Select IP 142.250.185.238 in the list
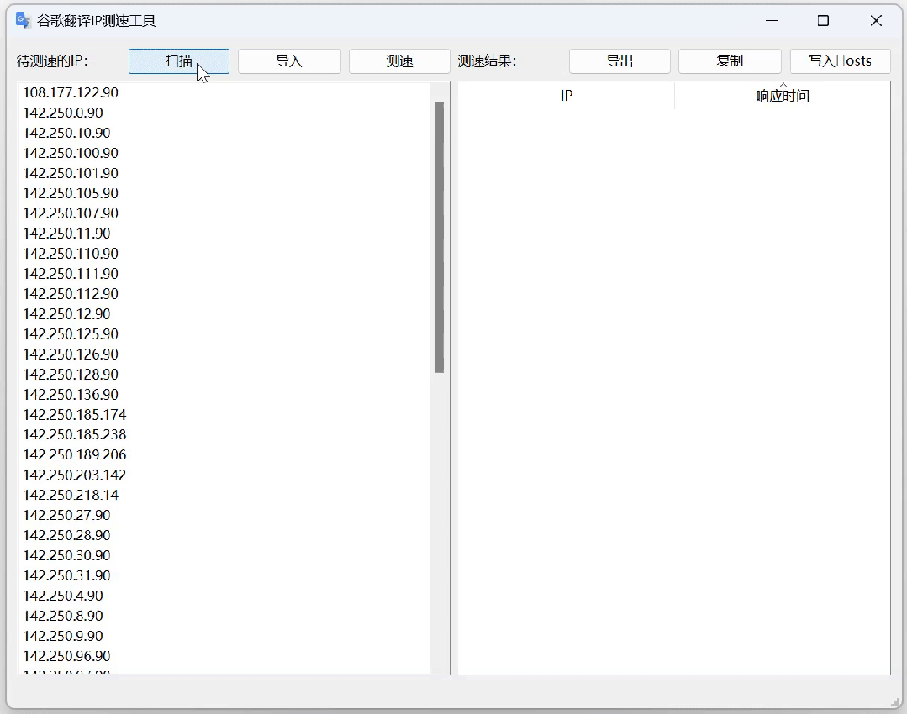 tap(75, 435)
